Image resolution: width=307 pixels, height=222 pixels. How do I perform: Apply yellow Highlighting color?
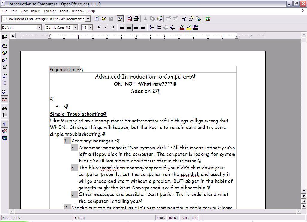(189, 27)
